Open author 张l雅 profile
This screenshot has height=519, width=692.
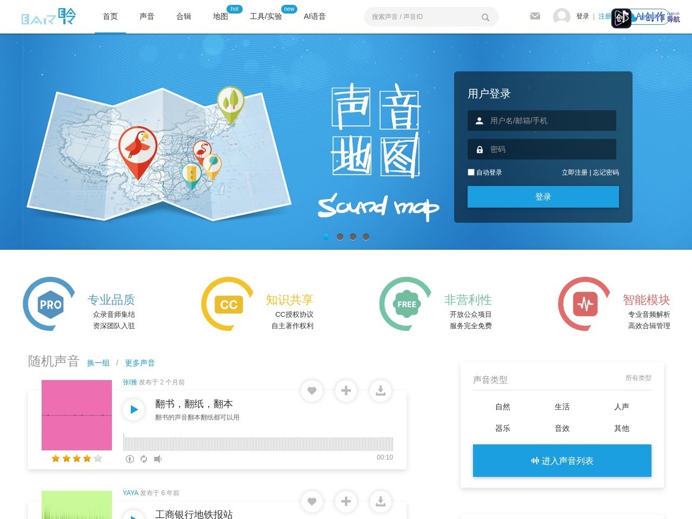(x=130, y=382)
